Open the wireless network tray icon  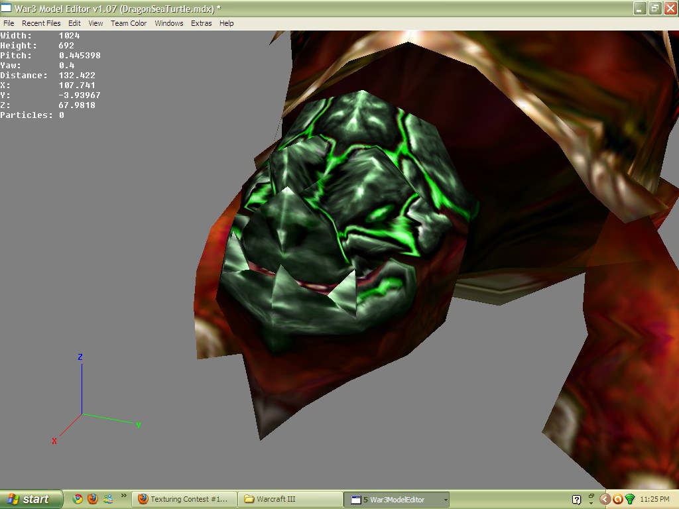(630, 500)
